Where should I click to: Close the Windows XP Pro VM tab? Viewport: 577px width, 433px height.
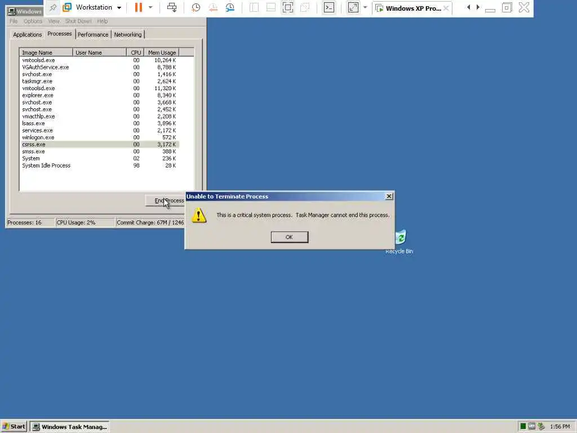point(446,8)
